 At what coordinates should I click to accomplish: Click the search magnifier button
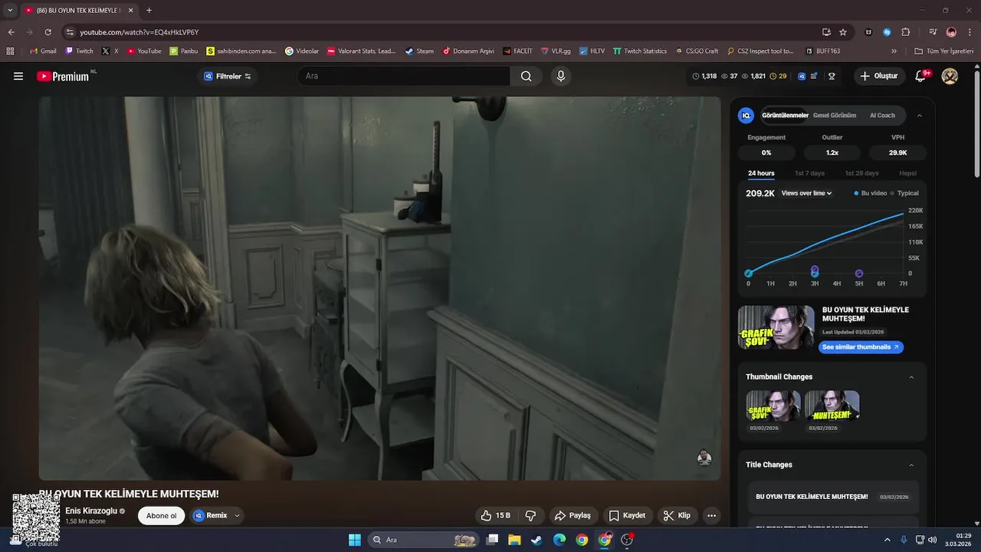pyautogui.click(x=526, y=76)
